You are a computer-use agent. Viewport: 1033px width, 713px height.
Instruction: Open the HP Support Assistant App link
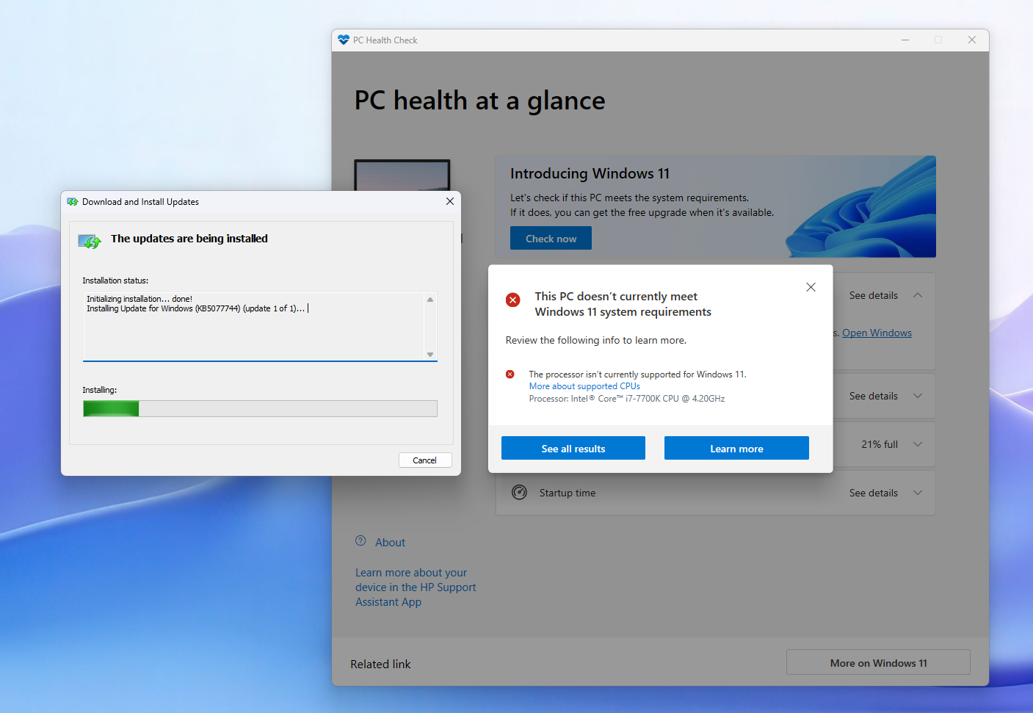click(416, 587)
